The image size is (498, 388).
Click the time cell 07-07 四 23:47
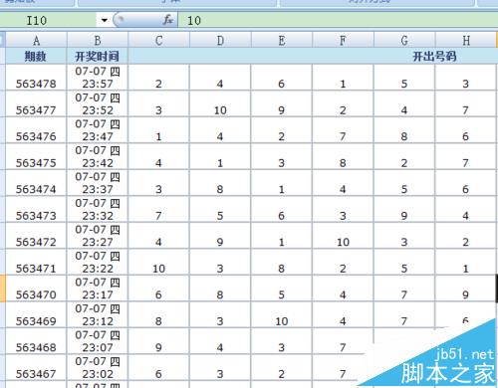pos(98,130)
